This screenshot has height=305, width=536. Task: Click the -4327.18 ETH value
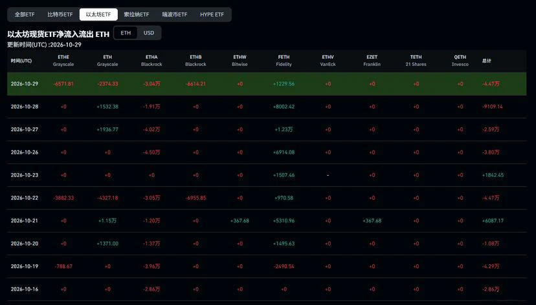tap(107, 198)
